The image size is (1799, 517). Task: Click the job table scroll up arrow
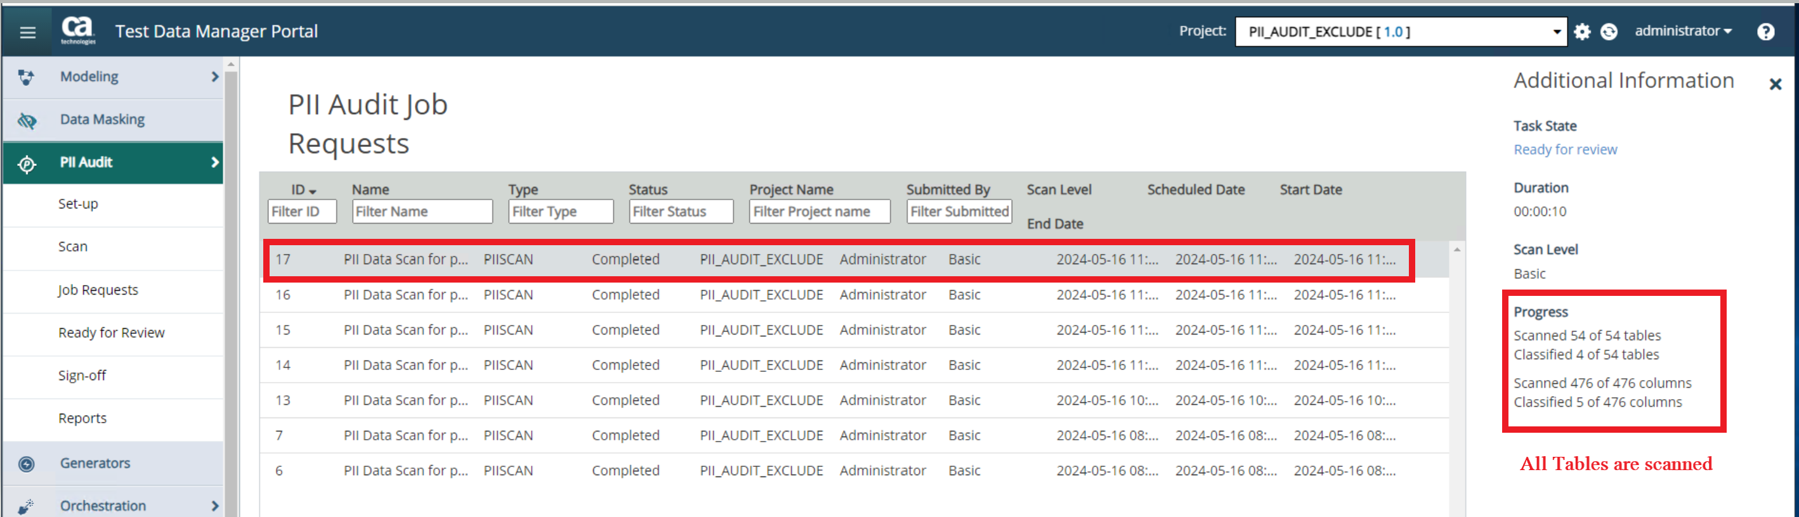click(x=1457, y=250)
